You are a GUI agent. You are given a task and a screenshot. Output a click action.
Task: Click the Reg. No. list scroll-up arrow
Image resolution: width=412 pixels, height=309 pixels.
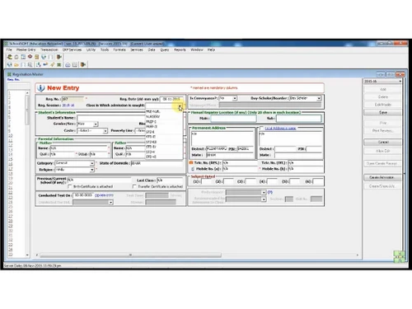pyautogui.click(x=27, y=93)
